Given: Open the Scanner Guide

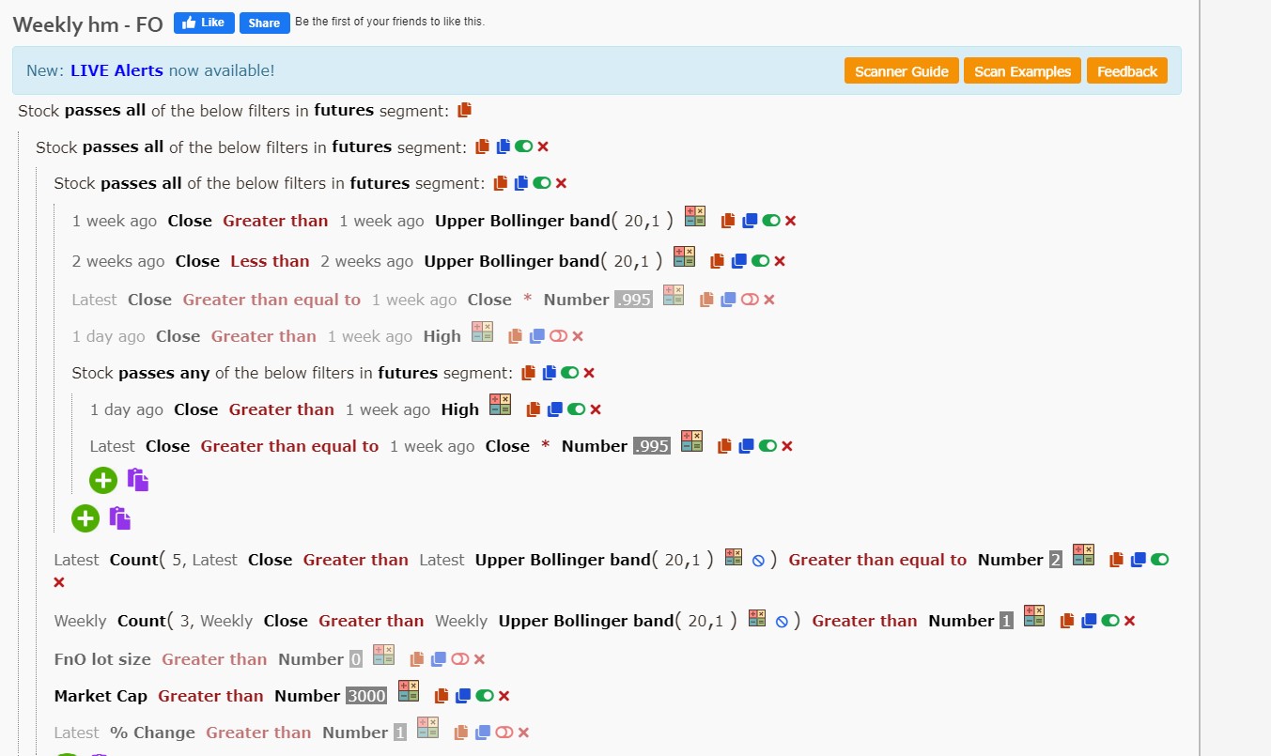Looking at the screenshot, I should pos(902,71).
